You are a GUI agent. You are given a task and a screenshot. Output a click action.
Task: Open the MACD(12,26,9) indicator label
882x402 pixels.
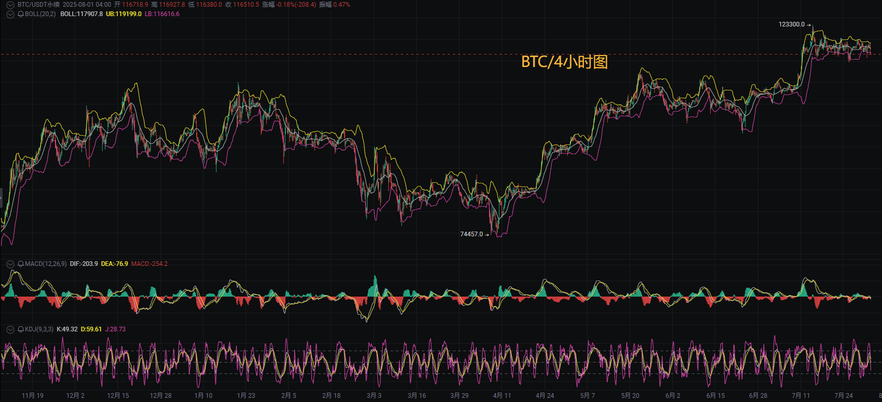(46, 264)
